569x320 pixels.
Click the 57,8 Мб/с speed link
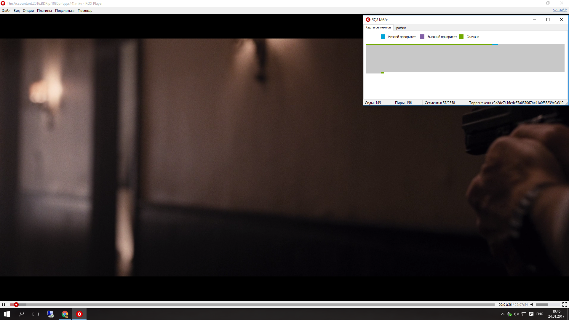coord(560,10)
